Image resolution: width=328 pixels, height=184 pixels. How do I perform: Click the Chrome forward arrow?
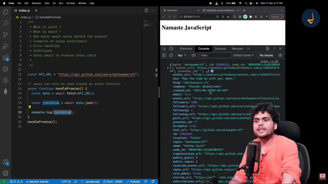pyautogui.click(x=169, y=17)
